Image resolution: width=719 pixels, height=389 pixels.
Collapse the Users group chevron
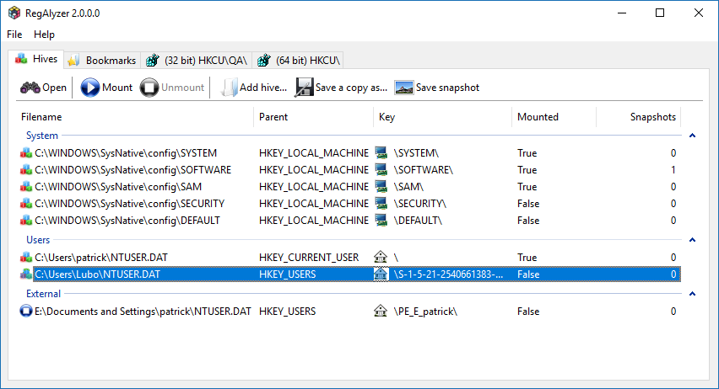pyautogui.click(x=692, y=240)
